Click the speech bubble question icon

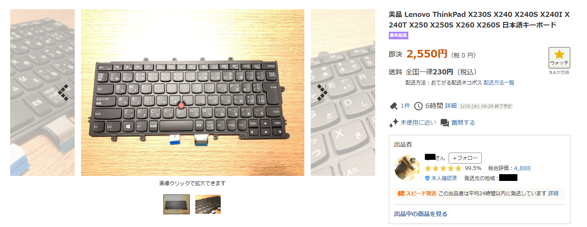444,123
